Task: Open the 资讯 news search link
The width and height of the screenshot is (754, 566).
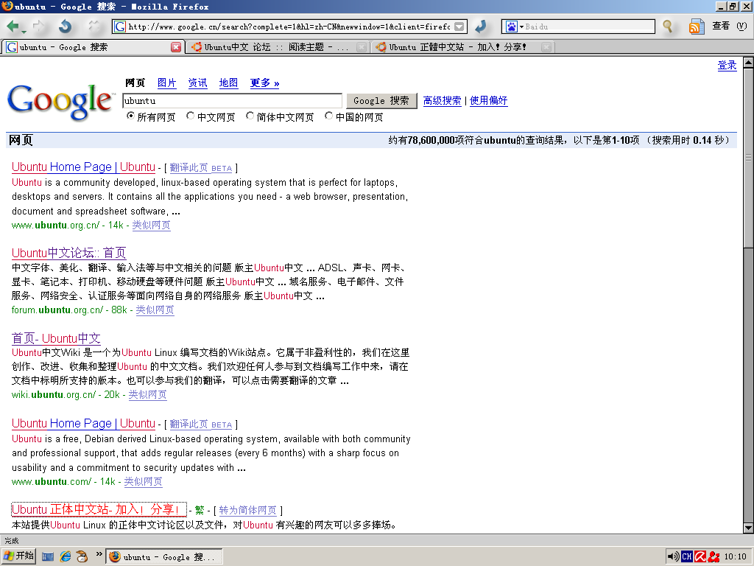Action: 197,83
